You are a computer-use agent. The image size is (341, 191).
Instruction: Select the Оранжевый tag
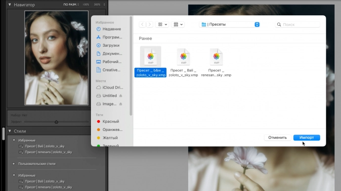(x=110, y=130)
